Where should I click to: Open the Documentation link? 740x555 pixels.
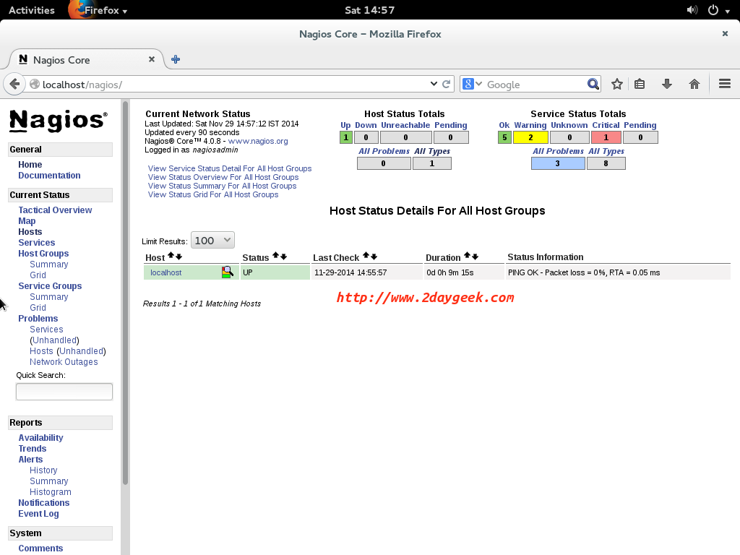[x=50, y=176]
